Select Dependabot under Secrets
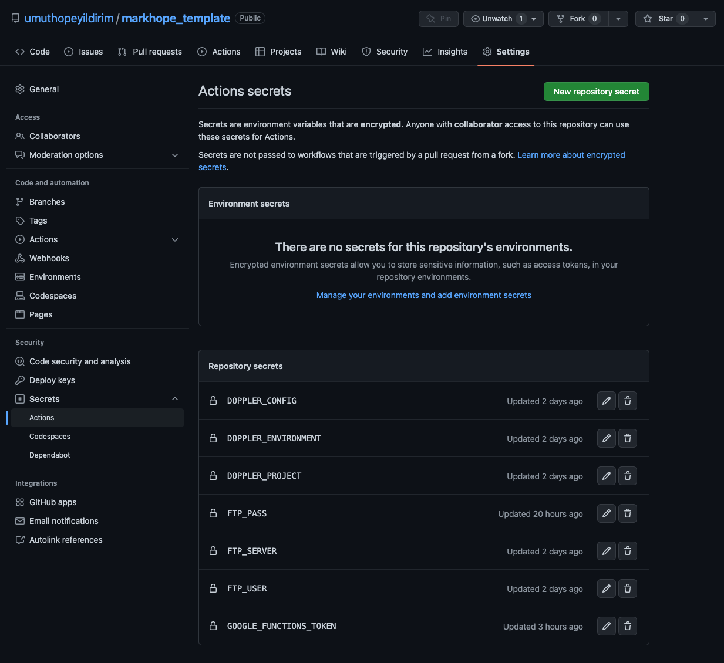This screenshot has height=663, width=724. [49, 455]
